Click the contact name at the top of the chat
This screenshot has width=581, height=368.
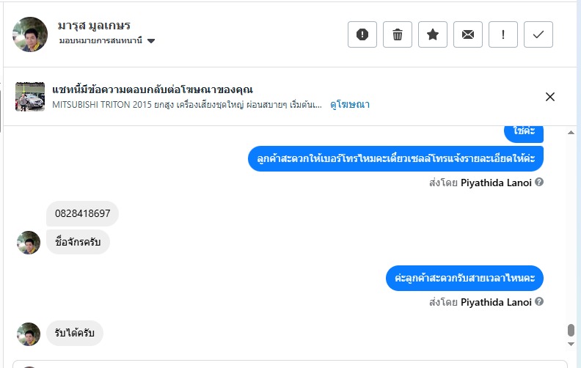(x=94, y=26)
